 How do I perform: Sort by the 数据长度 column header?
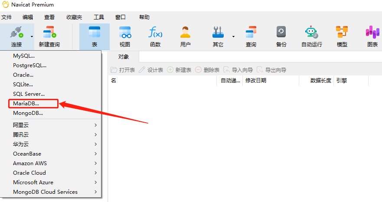pos(316,81)
